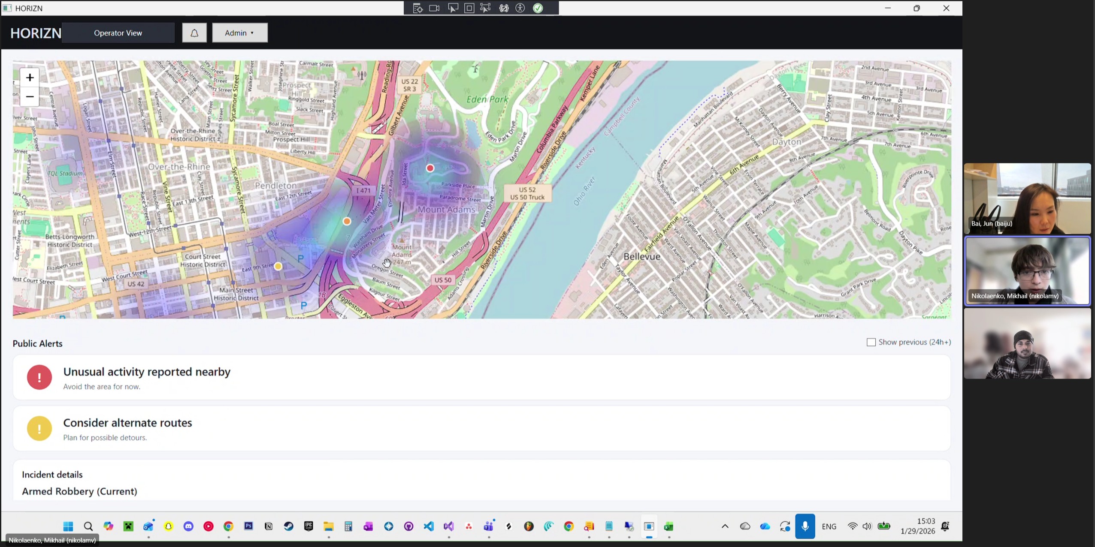Open Visual Studio Code from taskbar
The width and height of the screenshot is (1095, 547).
[429, 526]
